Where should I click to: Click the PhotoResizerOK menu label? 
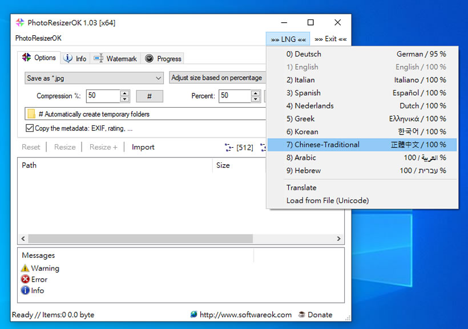(x=38, y=38)
